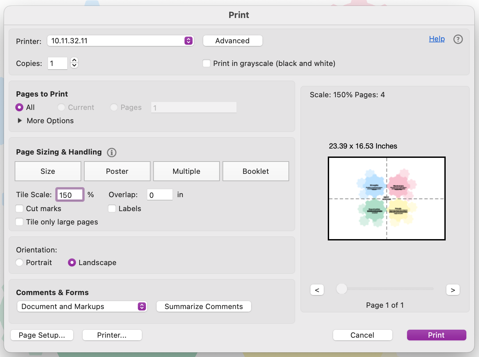Click the Print button

(x=436, y=335)
